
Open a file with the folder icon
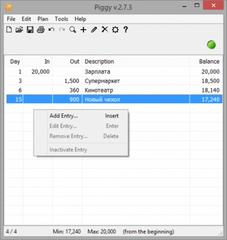19,30
